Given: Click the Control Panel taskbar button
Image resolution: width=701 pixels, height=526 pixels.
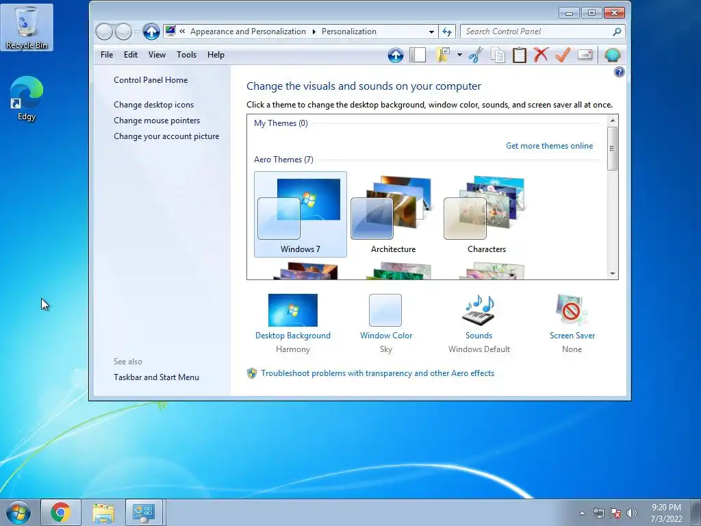Looking at the screenshot, I should click(x=144, y=512).
